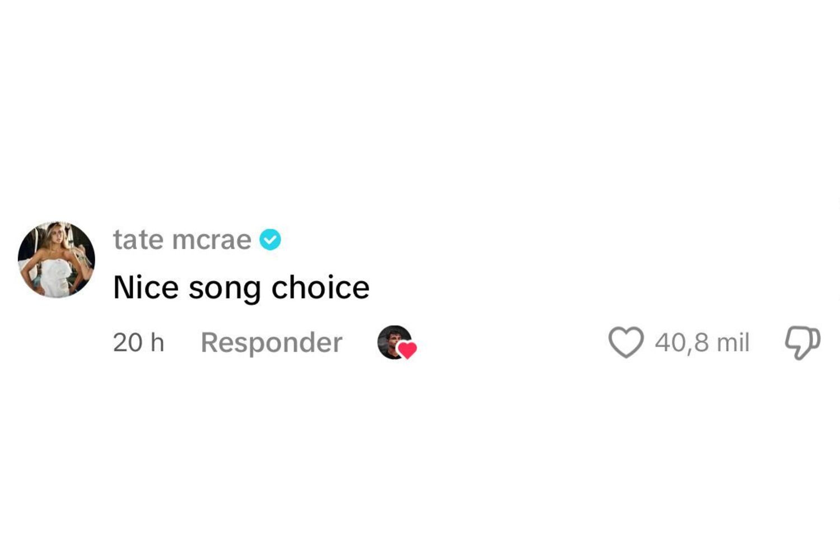The height and width of the screenshot is (560, 840).
Task: Click "mcrae" in the commenter name
Action: click(212, 240)
